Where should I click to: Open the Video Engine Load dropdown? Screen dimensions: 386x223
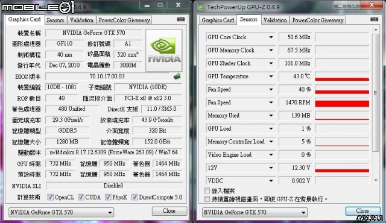tap(271, 154)
